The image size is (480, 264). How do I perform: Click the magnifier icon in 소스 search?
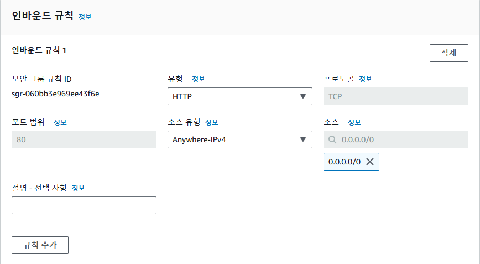tap(332, 139)
